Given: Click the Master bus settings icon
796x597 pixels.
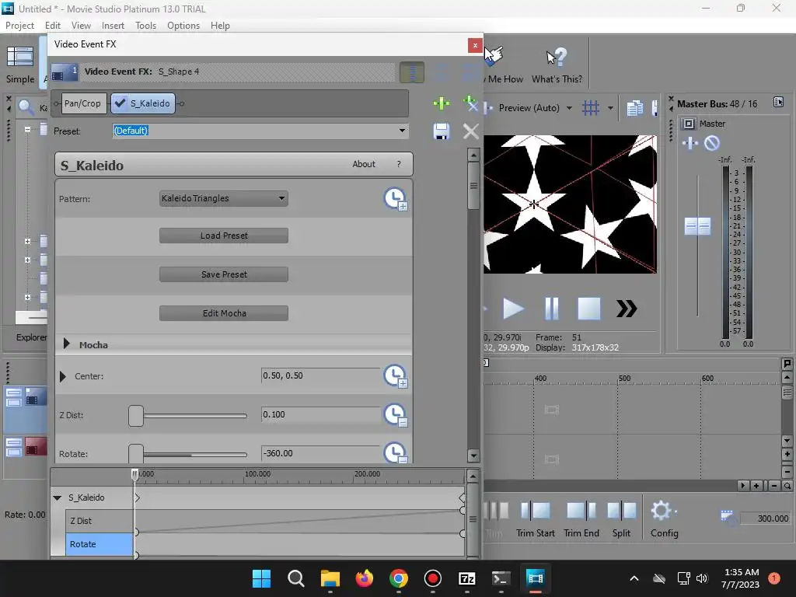Looking at the screenshot, I should pyautogui.click(x=689, y=124).
